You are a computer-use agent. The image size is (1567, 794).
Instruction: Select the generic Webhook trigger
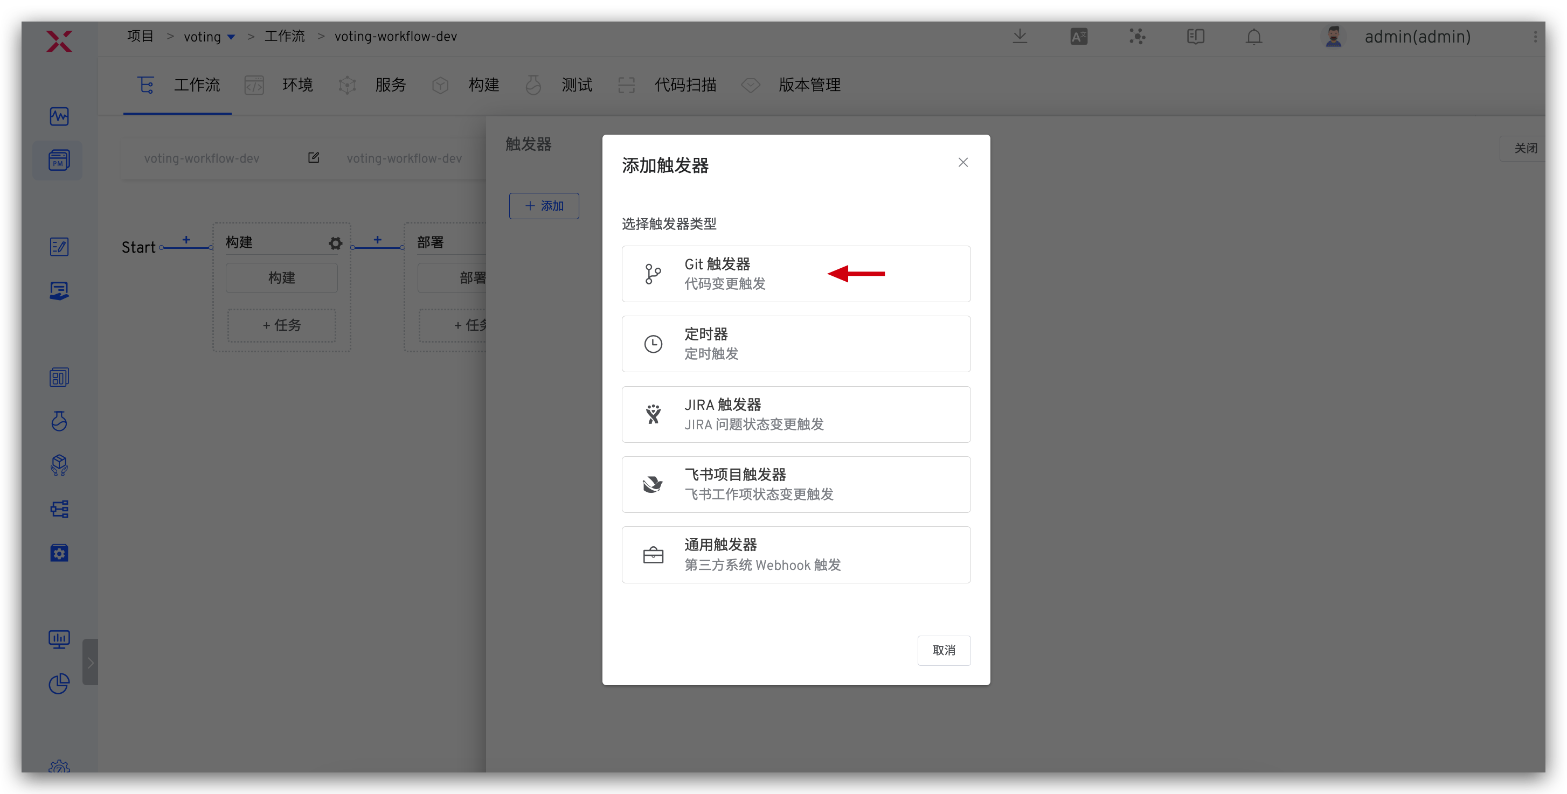795,554
